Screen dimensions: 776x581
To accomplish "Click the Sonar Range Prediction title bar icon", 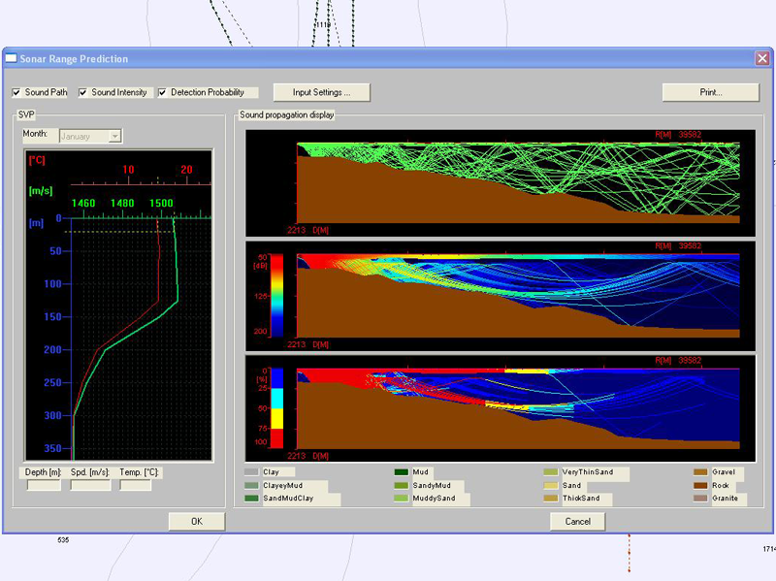I will tap(13, 58).
